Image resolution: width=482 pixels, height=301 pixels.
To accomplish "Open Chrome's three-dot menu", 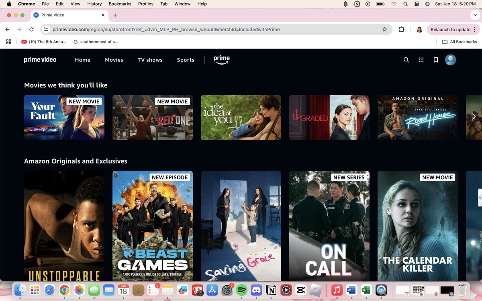I will [x=475, y=29].
